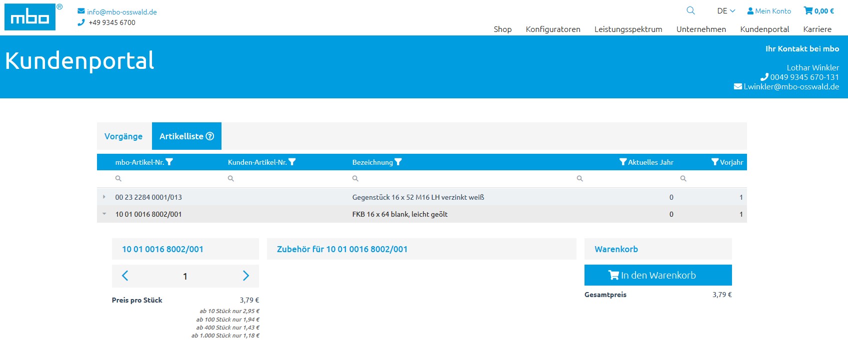This screenshot has width=848, height=340.
Task: Add item with In den Warenkorb button
Action: point(658,275)
